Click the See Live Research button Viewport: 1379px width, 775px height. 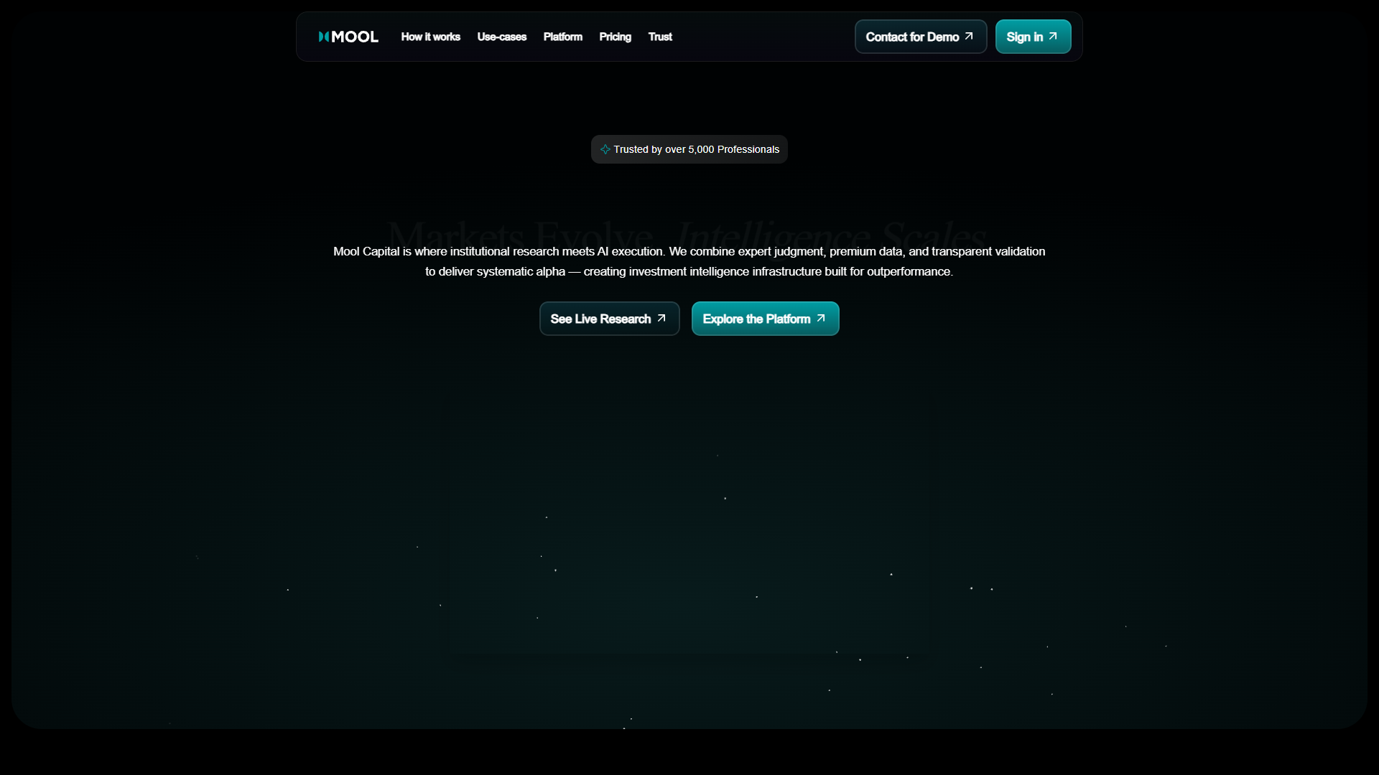610,319
